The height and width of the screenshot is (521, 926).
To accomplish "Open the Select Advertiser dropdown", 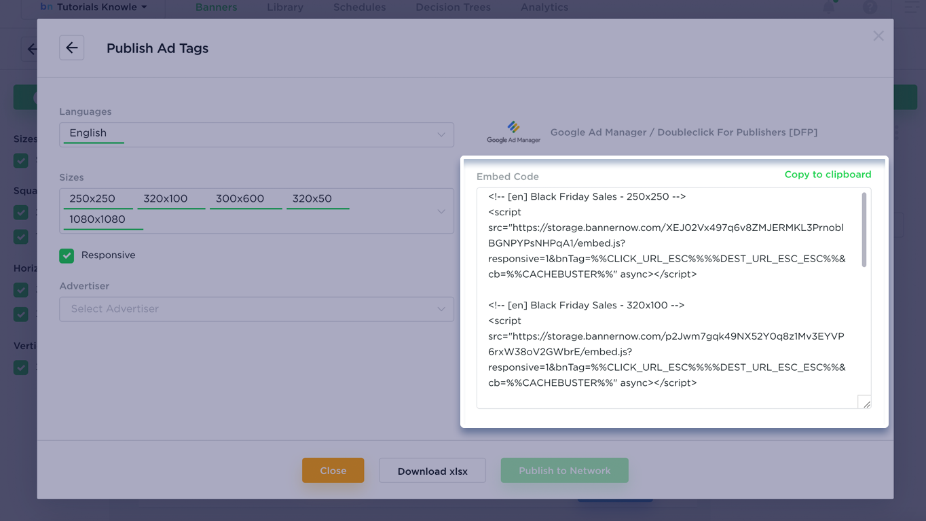I will pyautogui.click(x=257, y=309).
